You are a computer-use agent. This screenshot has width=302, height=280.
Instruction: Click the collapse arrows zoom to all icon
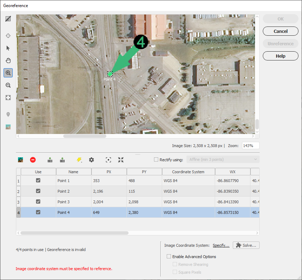pos(121,160)
